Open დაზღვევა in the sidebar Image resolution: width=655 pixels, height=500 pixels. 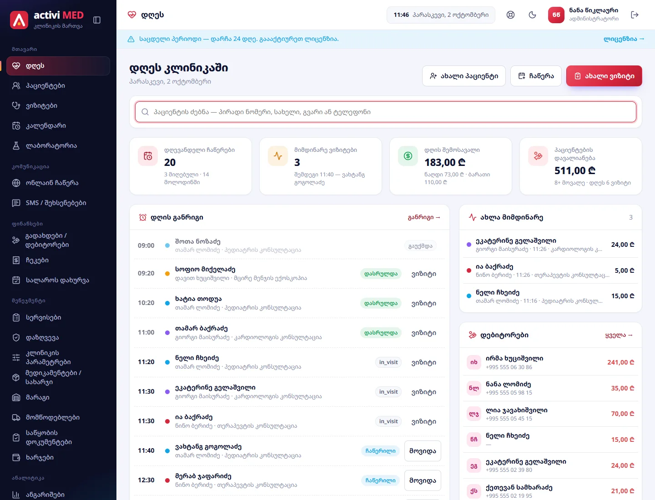click(x=58, y=338)
